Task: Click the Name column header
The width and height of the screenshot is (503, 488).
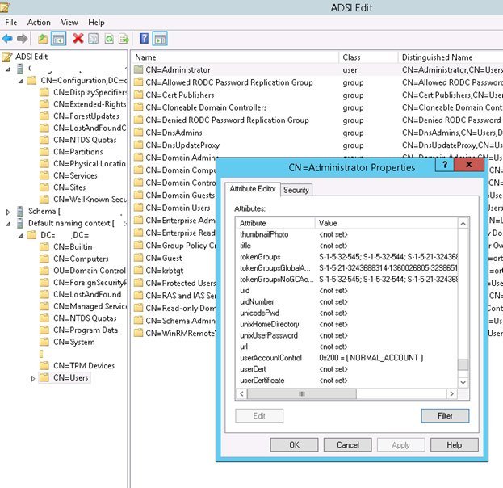Action: (234, 57)
